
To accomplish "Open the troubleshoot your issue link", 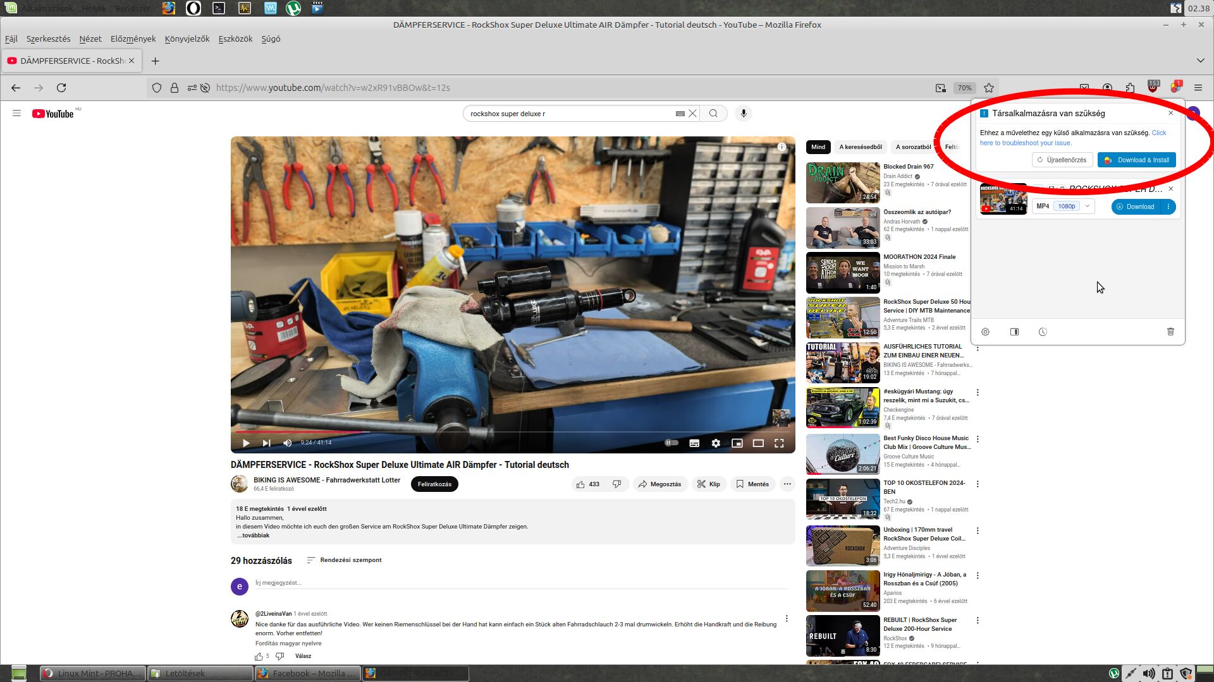I will coord(1073,138).
